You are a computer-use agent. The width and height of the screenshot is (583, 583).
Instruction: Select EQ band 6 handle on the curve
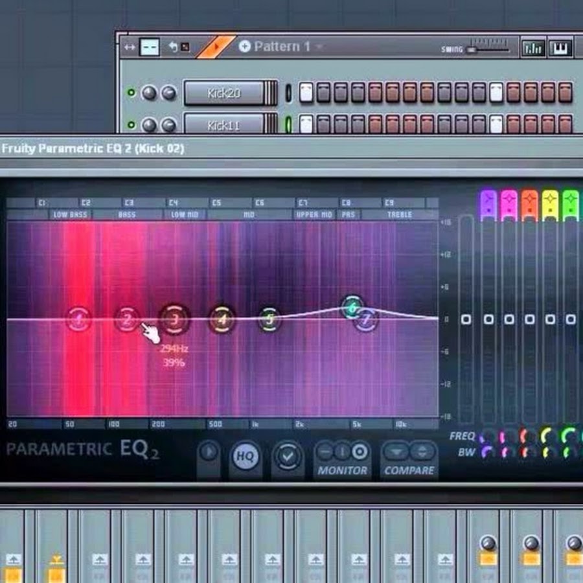352,308
